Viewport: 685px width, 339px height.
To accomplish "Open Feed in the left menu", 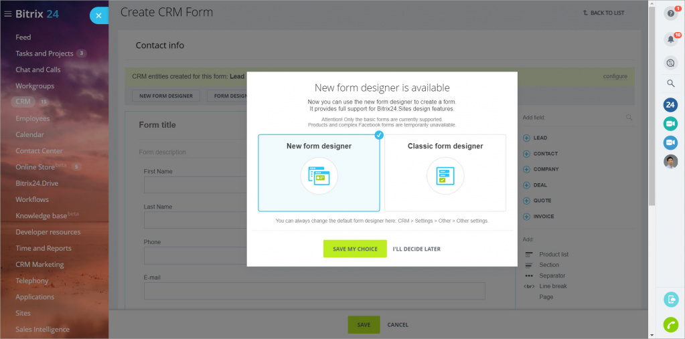I will (23, 37).
